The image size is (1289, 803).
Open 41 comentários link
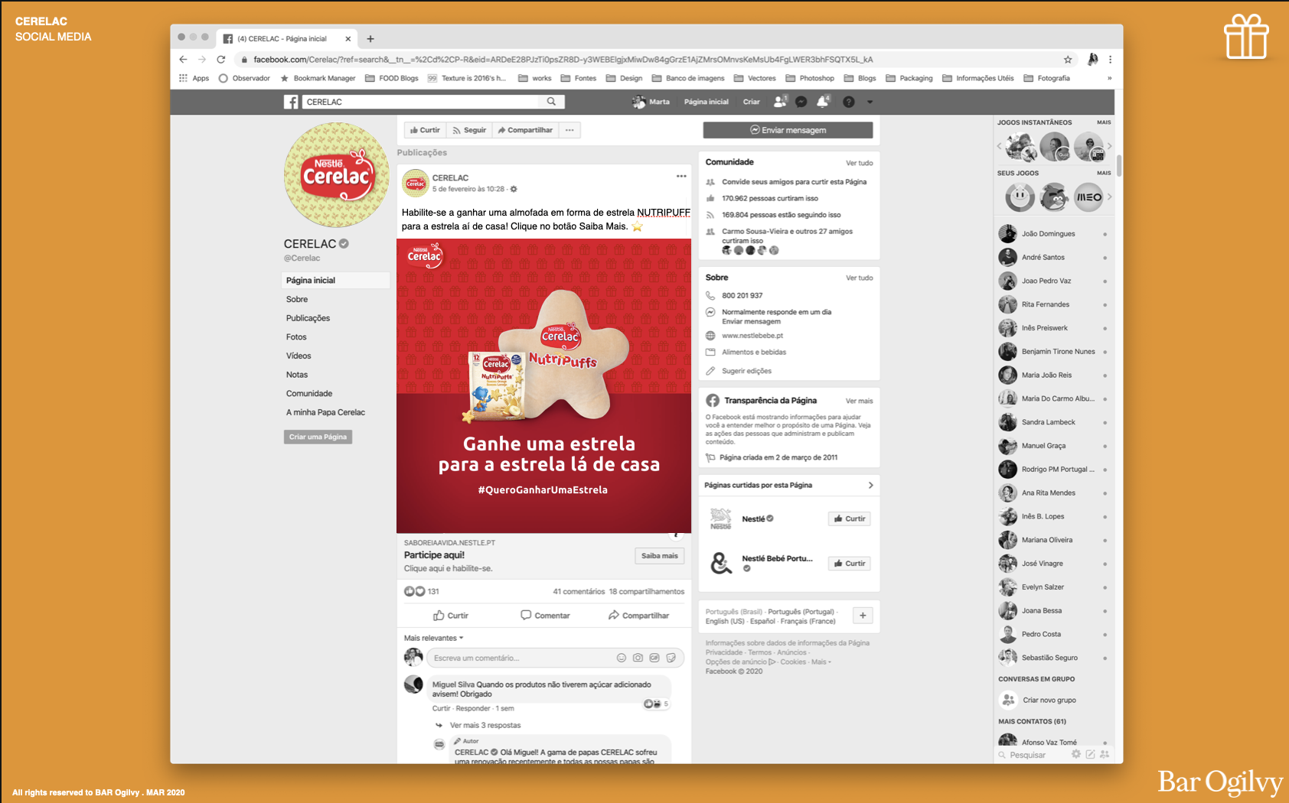pyautogui.click(x=579, y=591)
